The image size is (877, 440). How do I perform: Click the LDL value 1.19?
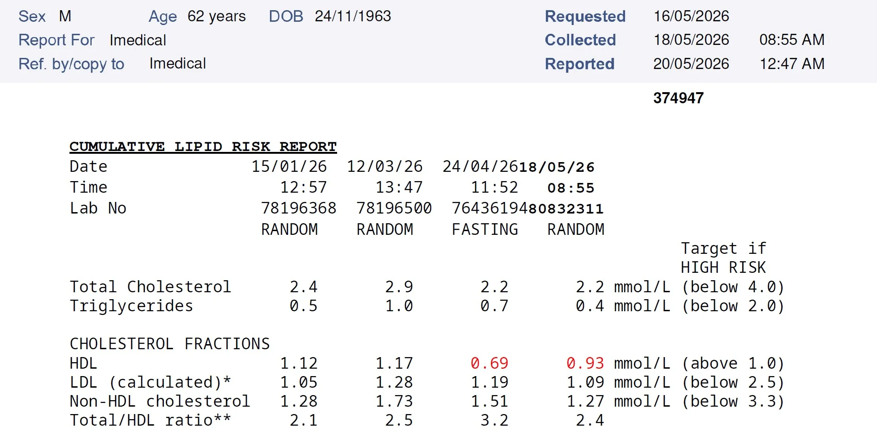point(489,383)
